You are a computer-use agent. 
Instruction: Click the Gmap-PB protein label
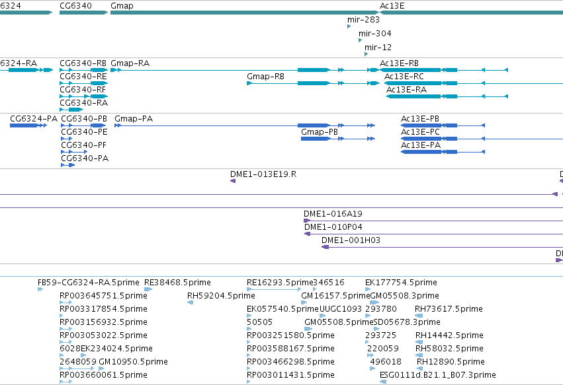click(x=320, y=132)
